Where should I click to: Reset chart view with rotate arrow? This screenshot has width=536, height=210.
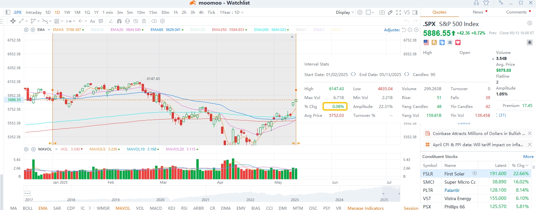click(404, 30)
